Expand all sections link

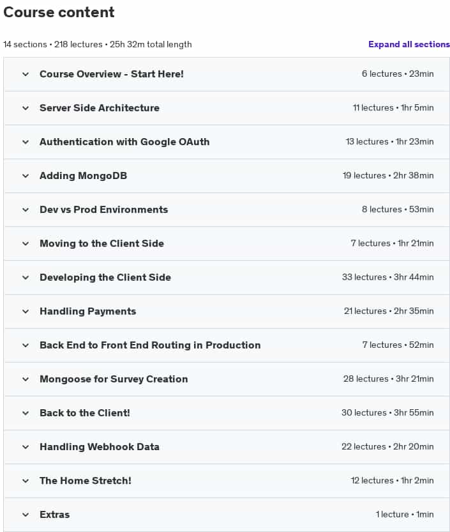409,45
